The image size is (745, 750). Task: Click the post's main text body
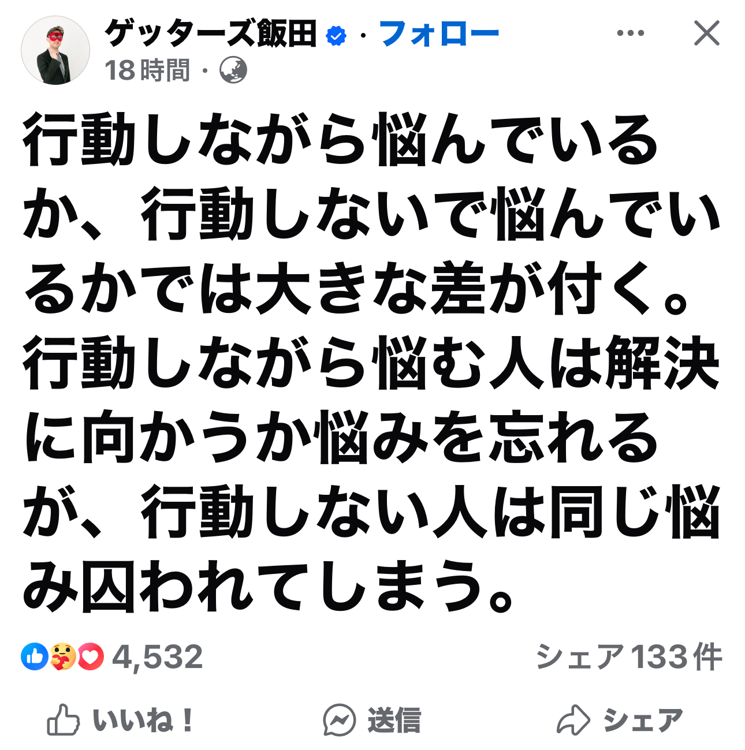(371, 363)
